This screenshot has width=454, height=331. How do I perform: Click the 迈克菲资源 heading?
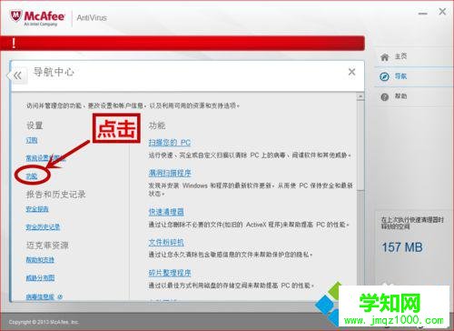(47, 246)
